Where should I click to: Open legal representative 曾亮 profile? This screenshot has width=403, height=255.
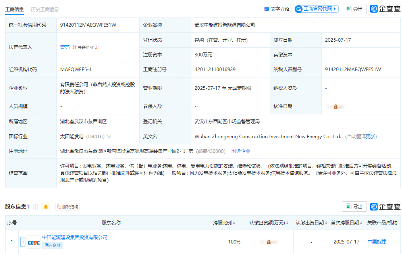[x=64, y=47]
